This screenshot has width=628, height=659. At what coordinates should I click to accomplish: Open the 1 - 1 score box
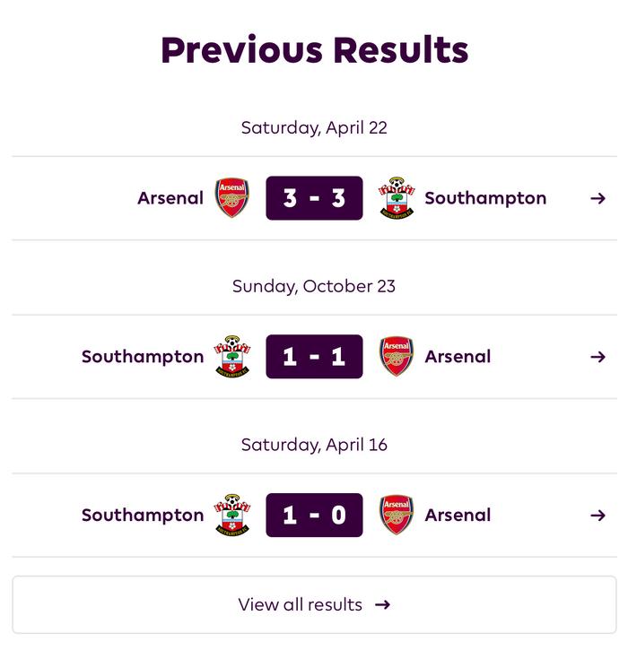(314, 357)
